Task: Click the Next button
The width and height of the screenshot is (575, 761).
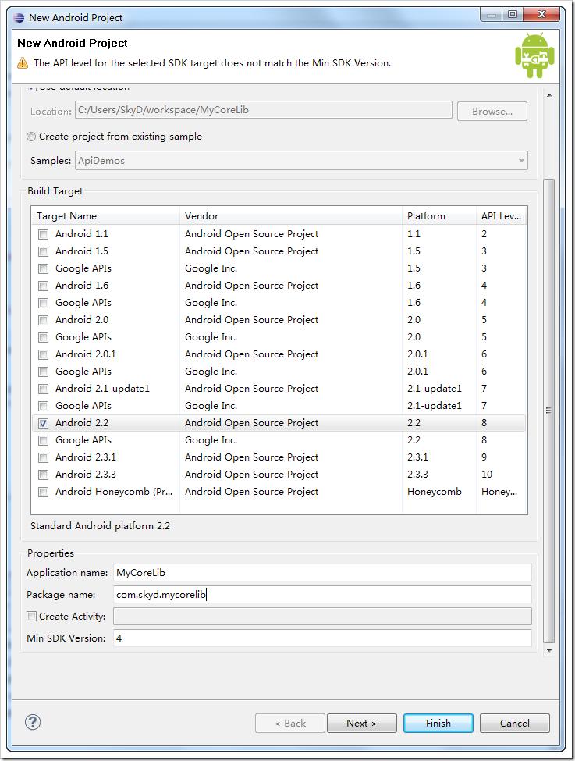Action: [361, 724]
